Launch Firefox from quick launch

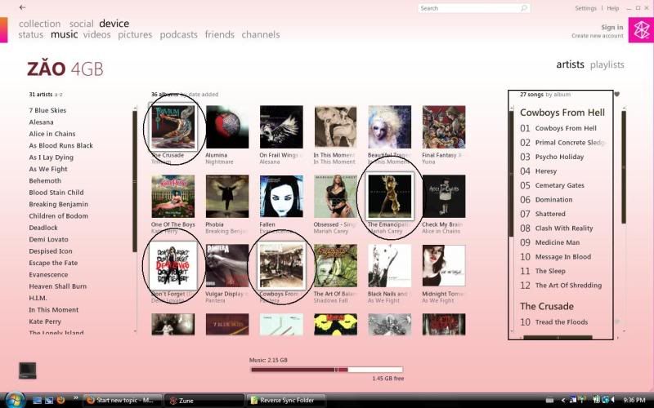tap(60, 400)
